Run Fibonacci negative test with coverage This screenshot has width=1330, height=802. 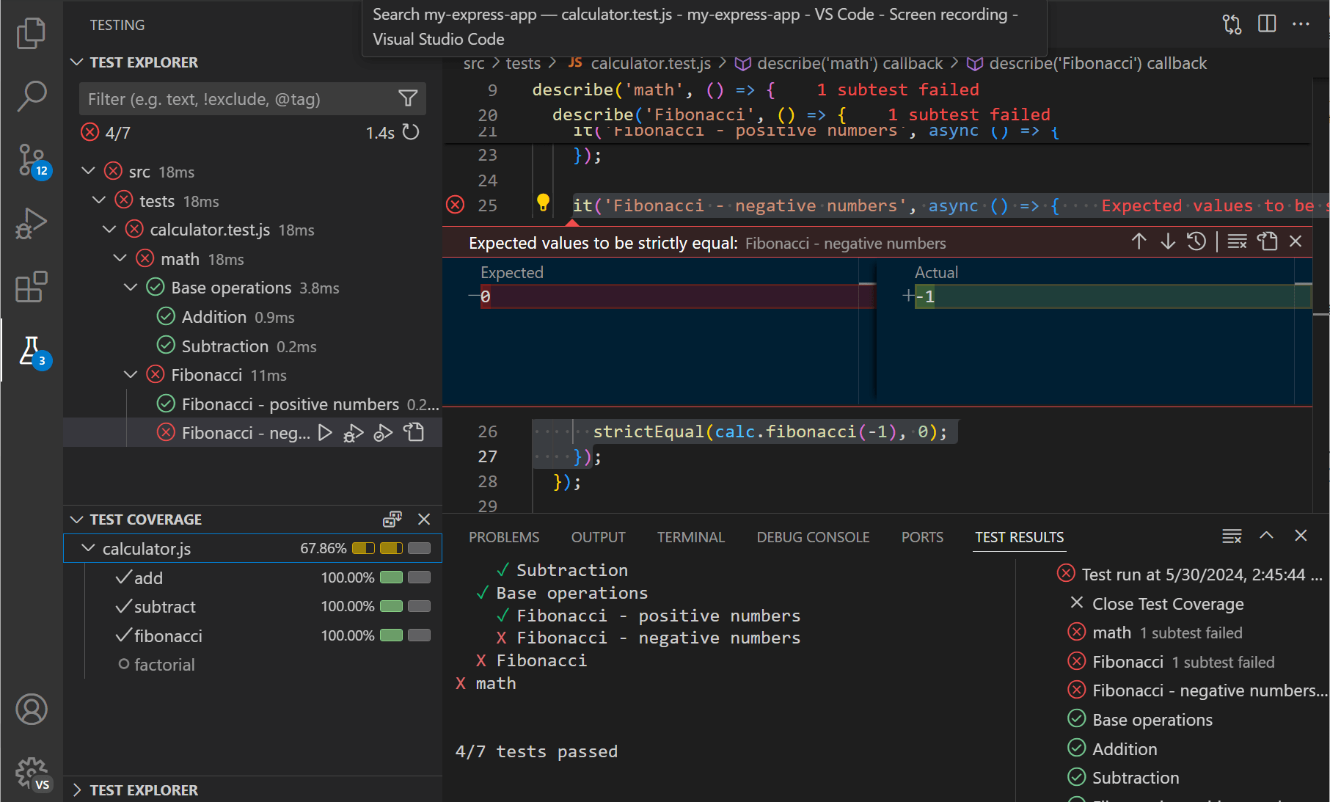coord(383,433)
